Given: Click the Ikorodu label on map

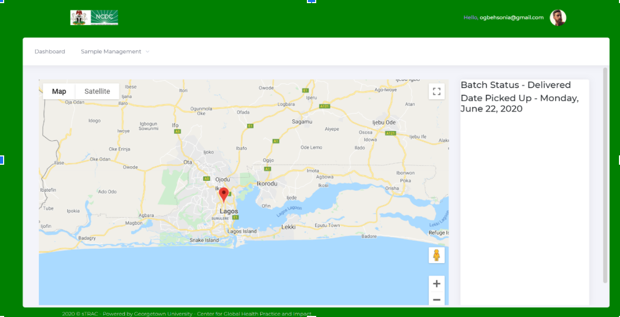Looking at the screenshot, I should (x=267, y=184).
